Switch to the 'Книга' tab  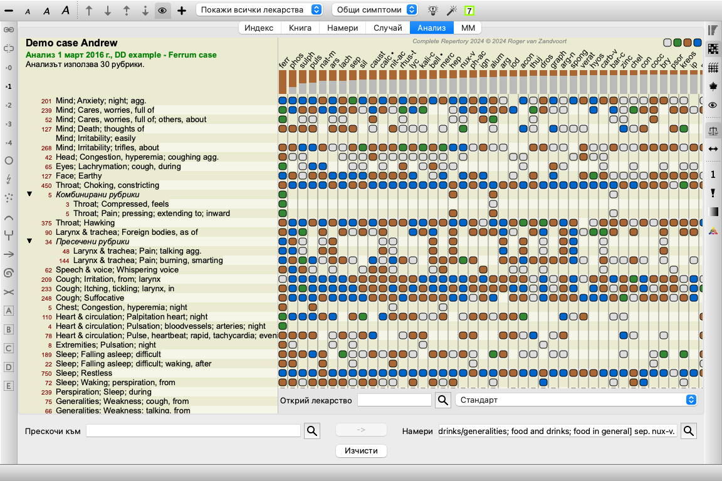click(300, 28)
